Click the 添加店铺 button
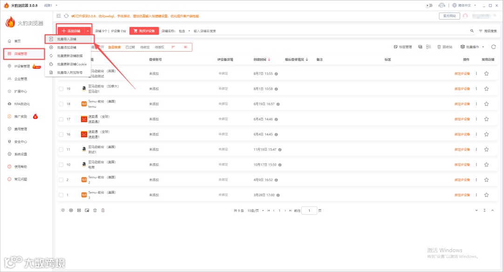This screenshot has width=503, height=272. [x=71, y=31]
